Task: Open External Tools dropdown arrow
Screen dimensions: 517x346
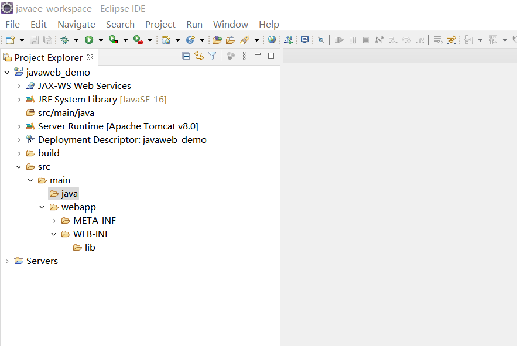Action: point(150,40)
